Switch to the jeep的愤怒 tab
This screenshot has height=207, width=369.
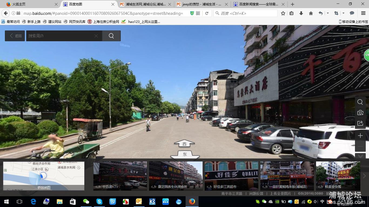click(203, 4)
